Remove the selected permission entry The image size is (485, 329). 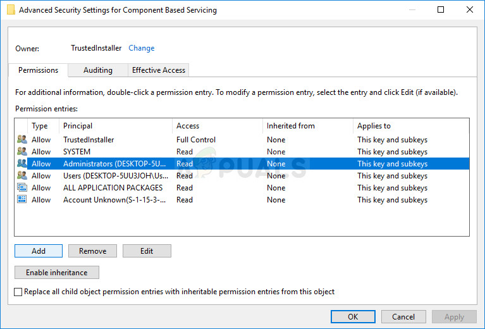92,251
